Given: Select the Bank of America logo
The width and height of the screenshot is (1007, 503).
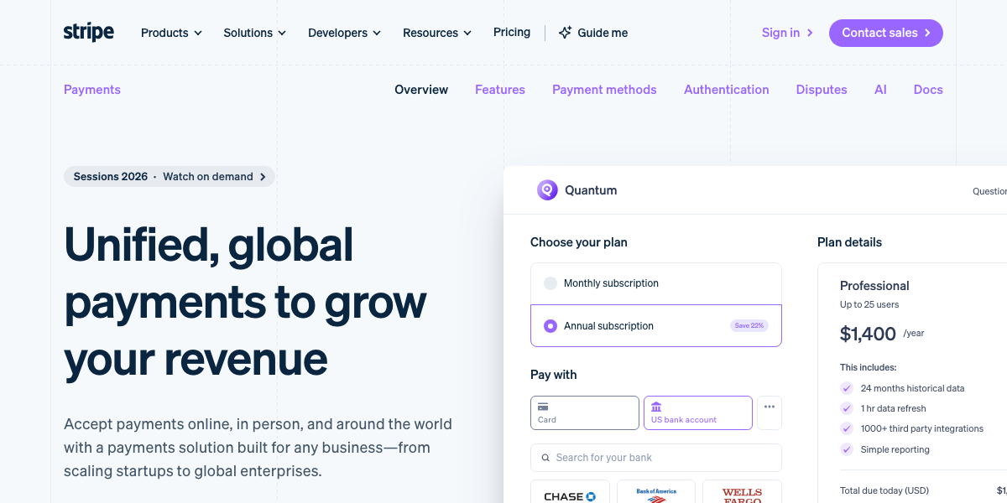Looking at the screenshot, I should (656, 495).
